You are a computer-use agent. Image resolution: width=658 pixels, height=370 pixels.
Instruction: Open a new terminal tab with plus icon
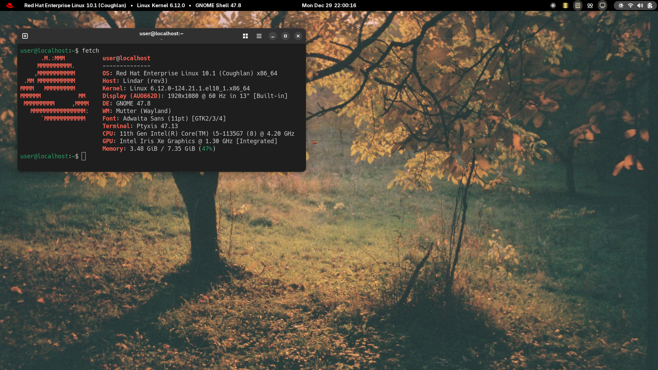25,36
